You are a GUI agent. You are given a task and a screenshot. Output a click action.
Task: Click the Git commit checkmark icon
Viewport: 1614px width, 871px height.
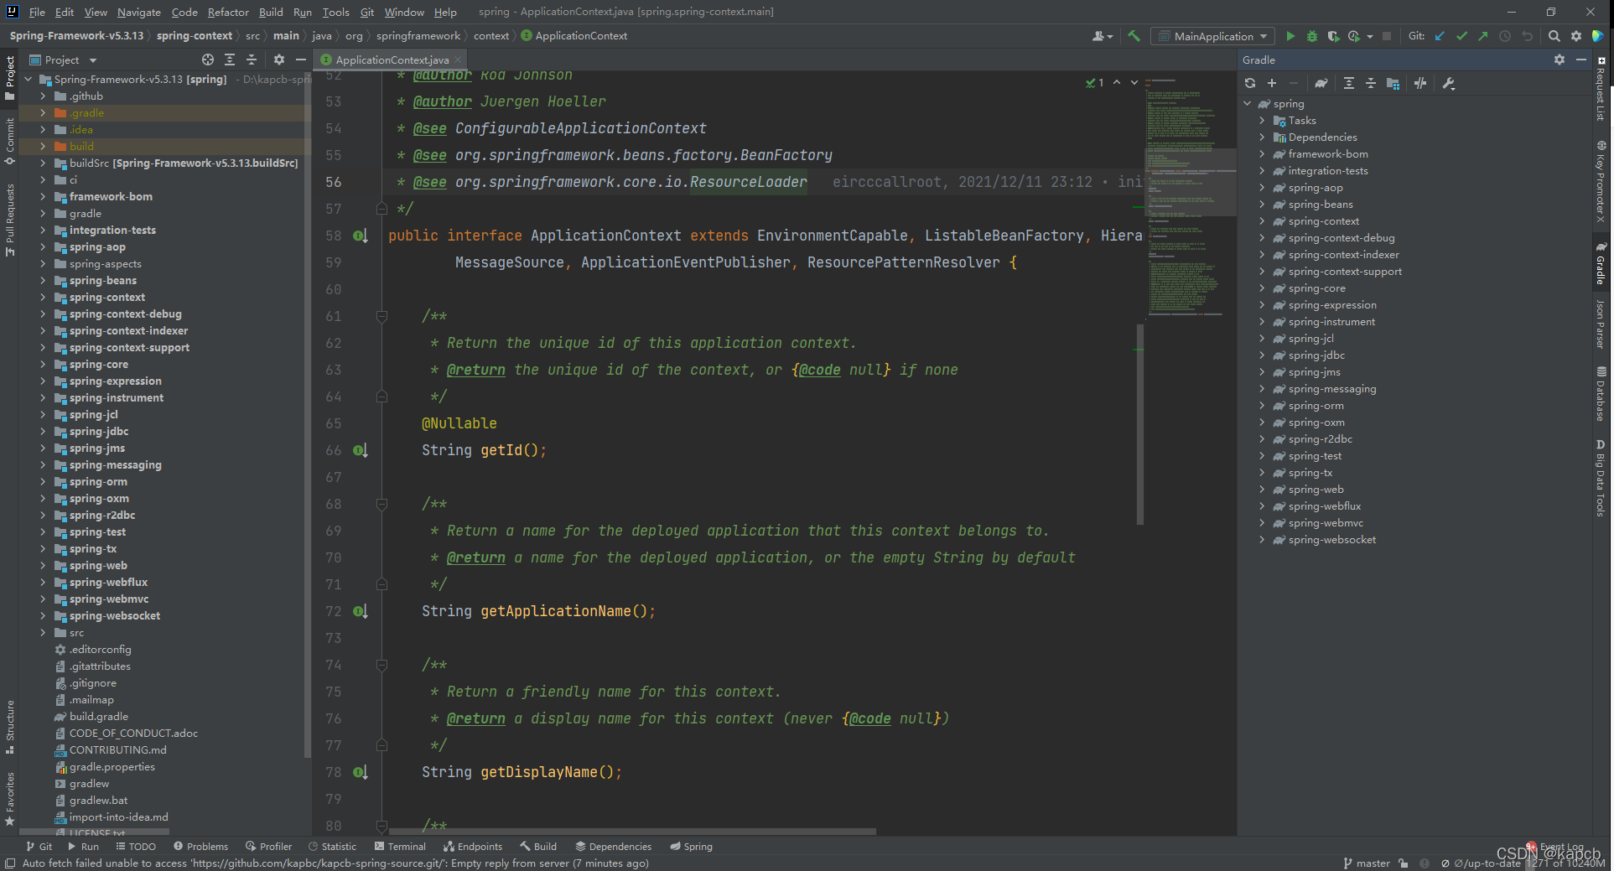click(x=1461, y=36)
